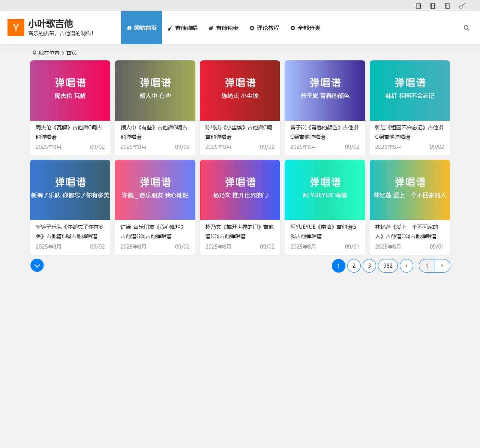Open the 韩红 祖国不会忘记 cover thumbnail

(410, 90)
